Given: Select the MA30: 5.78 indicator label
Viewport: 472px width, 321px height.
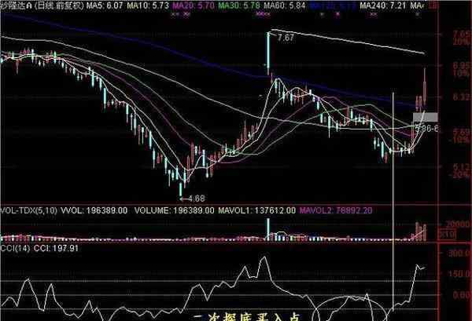Looking at the screenshot, I should tap(239, 5).
